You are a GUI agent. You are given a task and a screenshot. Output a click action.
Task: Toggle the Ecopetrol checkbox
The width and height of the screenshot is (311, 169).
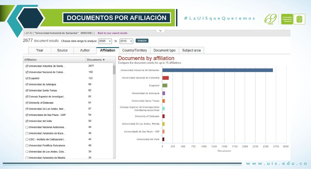pos(27,78)
